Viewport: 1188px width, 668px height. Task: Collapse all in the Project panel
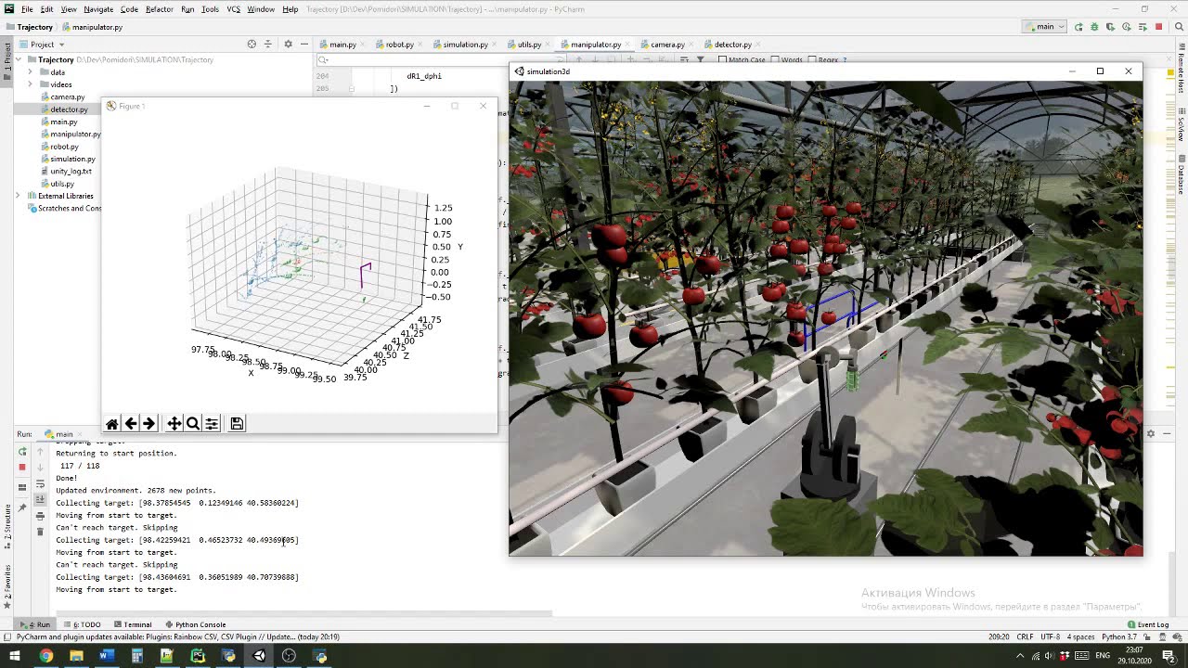pyautogui.click(x=268, y=44)
